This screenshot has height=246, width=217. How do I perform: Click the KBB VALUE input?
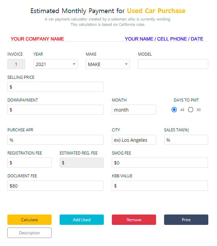coord(160,186)
